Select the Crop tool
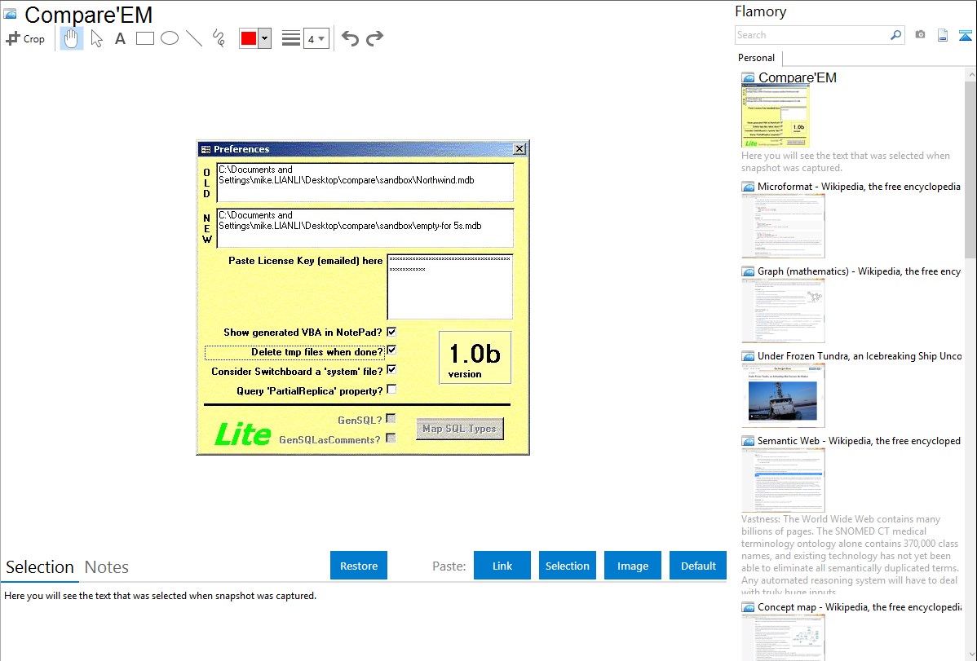Image resolution: width=977 pixels, height=661 pixels. [x=25, y=38]
